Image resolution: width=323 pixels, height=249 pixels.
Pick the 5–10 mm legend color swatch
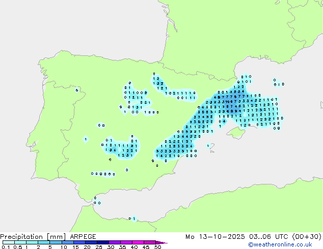pyautogui.click(x=56, y=242)
